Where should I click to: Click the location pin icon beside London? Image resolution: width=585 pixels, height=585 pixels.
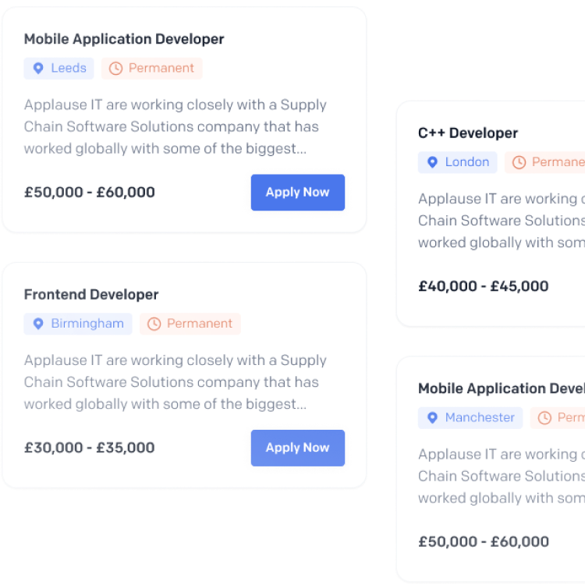pos(432,162)
